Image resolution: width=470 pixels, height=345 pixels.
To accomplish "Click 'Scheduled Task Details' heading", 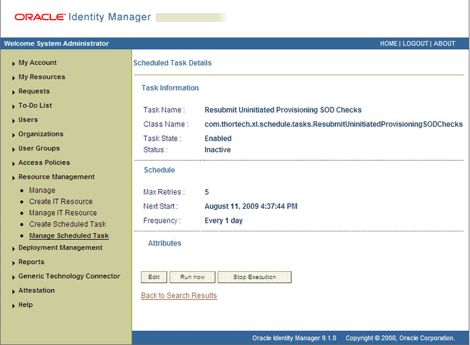I will [x=173, y=63].
